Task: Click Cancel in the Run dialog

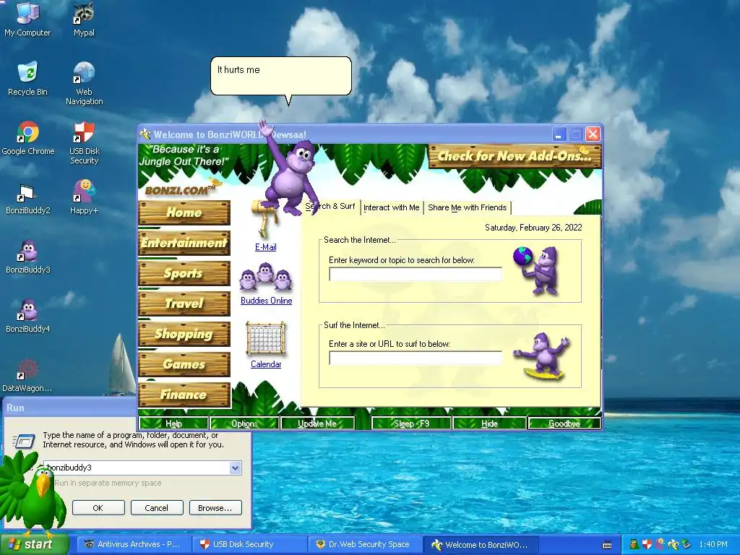Action: 156,508
